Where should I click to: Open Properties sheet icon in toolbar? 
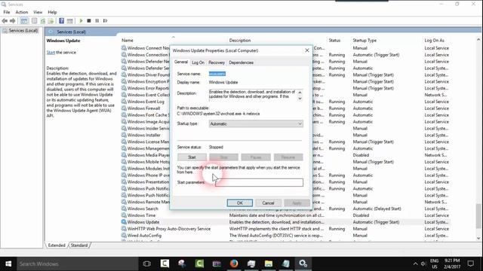point(34,20)
